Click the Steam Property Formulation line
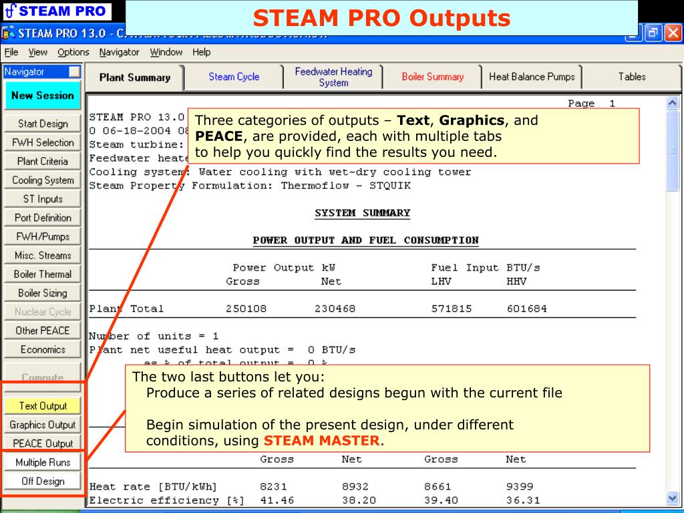This screenshot has width=684, height=513. (250, 186)
